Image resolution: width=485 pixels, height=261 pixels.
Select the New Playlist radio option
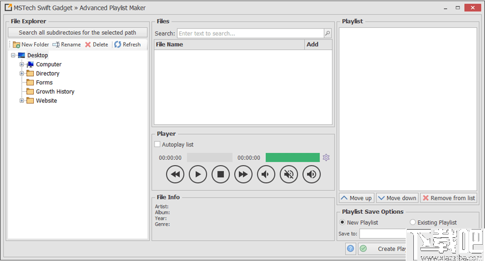[x=342, y=222]
